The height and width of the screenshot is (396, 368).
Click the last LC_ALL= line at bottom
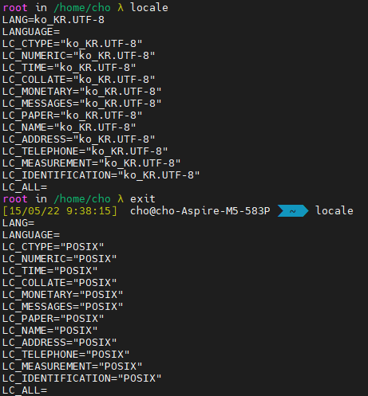click(25, 390)
